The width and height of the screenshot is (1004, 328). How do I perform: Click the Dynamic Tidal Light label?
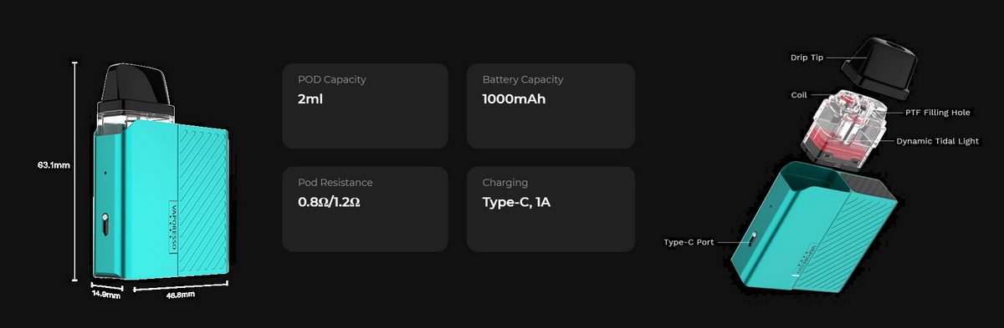[x=937, y=141]
